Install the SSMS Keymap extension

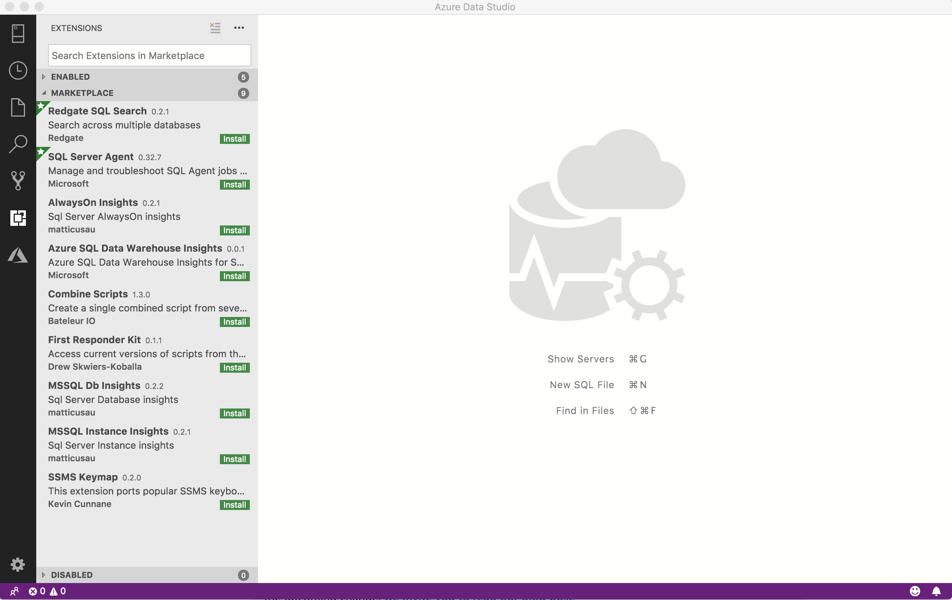click(234, 504)
